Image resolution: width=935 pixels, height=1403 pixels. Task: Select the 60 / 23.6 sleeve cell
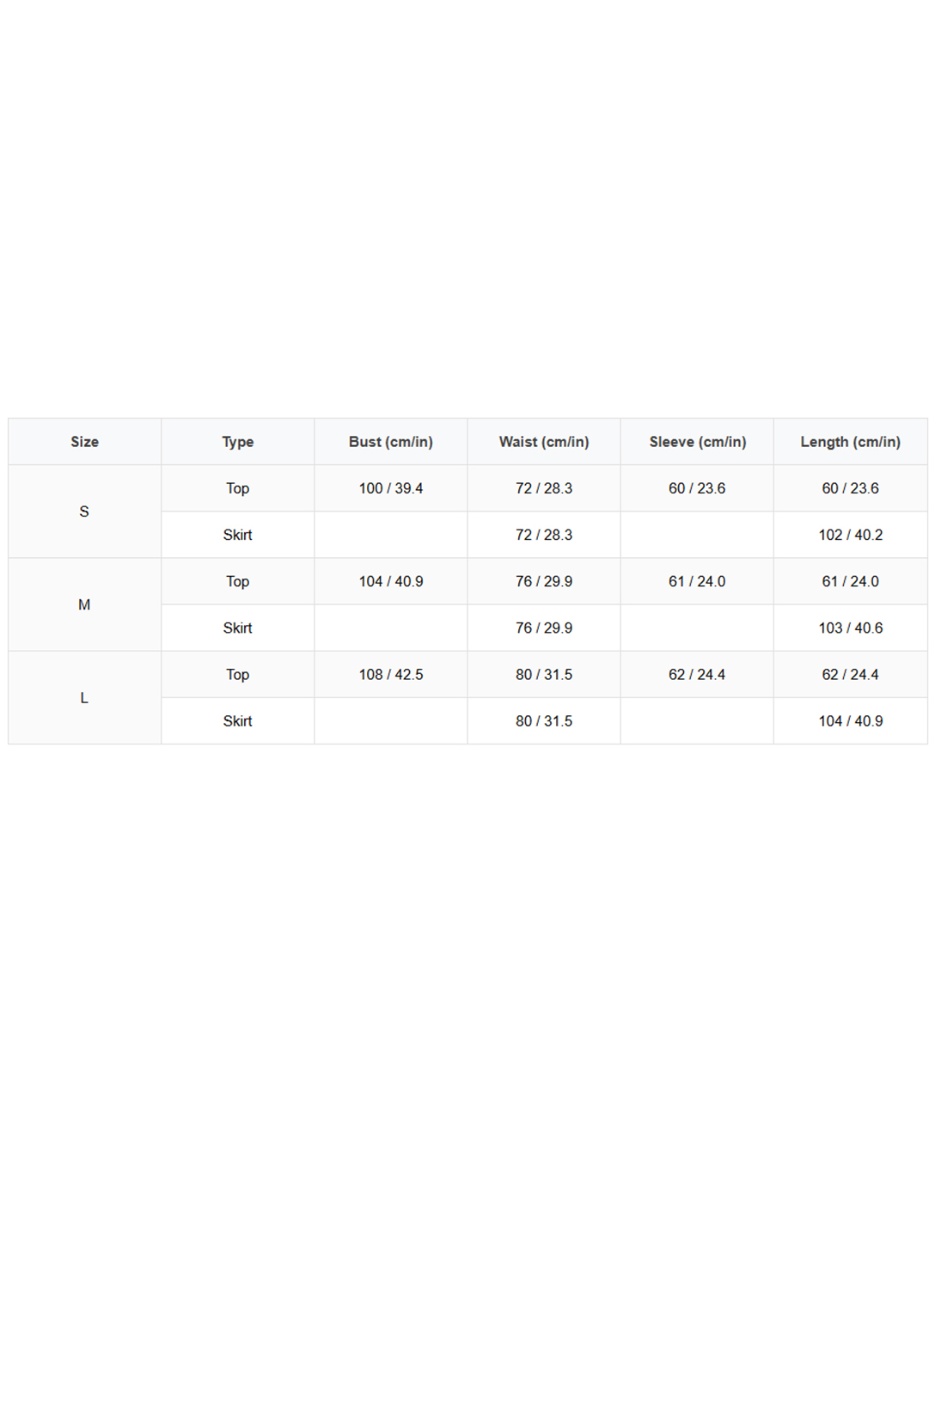(697, 488)
